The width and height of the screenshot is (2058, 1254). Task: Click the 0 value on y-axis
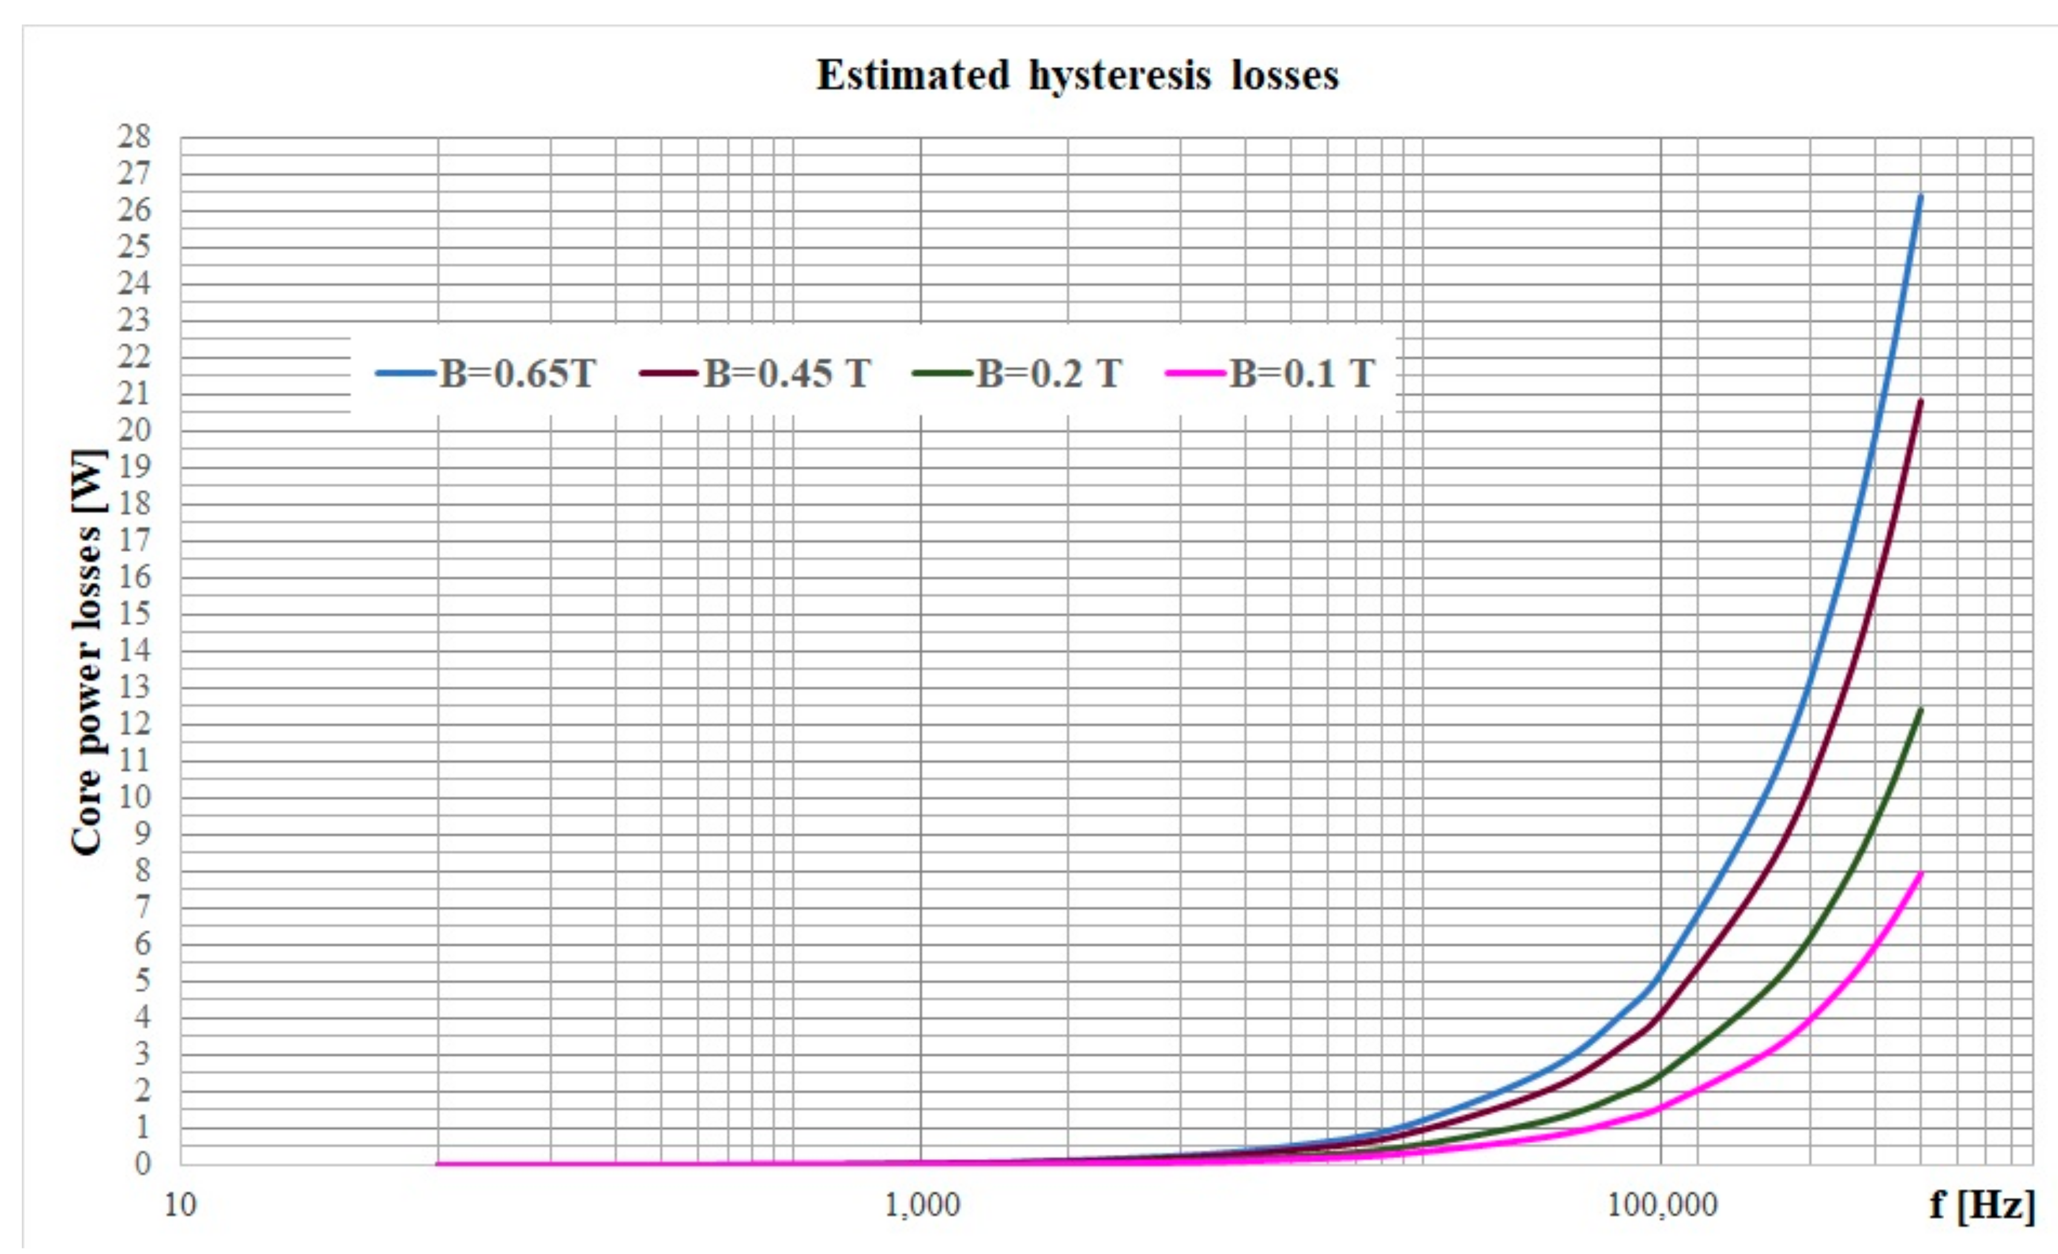point(142,1163)
